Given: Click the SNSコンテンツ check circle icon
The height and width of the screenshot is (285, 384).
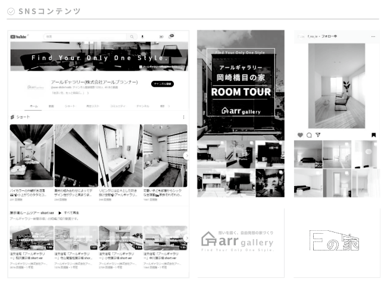Looking at the screenshot, I should click(x=11, y=11).
